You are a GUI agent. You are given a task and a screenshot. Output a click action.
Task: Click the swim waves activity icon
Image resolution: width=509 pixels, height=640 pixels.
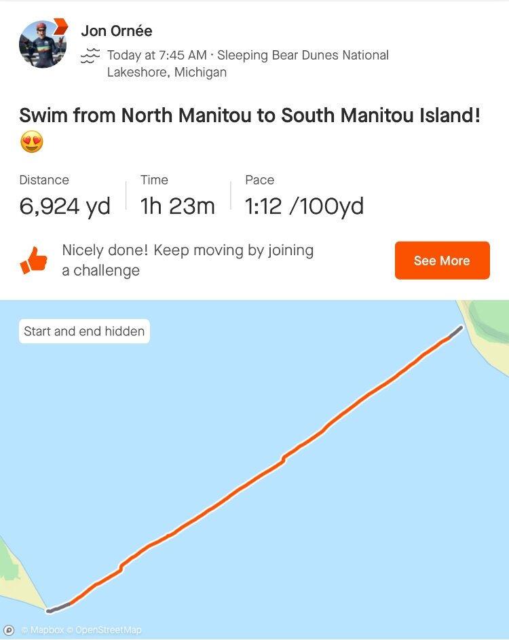[90, 56]
